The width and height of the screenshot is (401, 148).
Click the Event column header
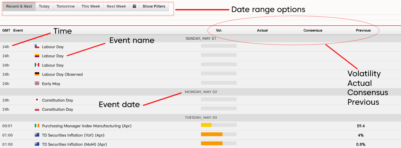18,30
